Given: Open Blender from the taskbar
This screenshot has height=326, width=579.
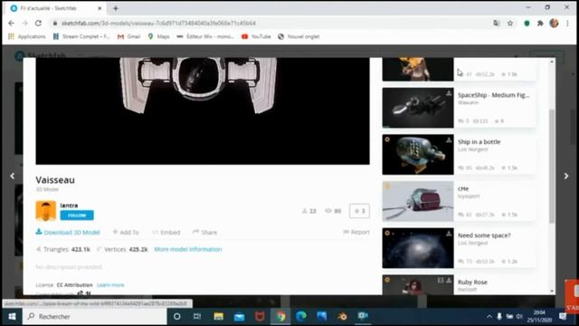Looking at the screenshot, I should [342, 316].
